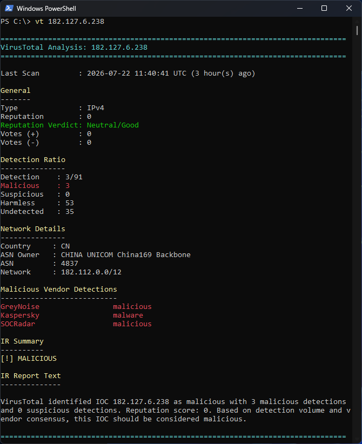
Task: Click the Detection value '3/91'
Action: [74, 177]
